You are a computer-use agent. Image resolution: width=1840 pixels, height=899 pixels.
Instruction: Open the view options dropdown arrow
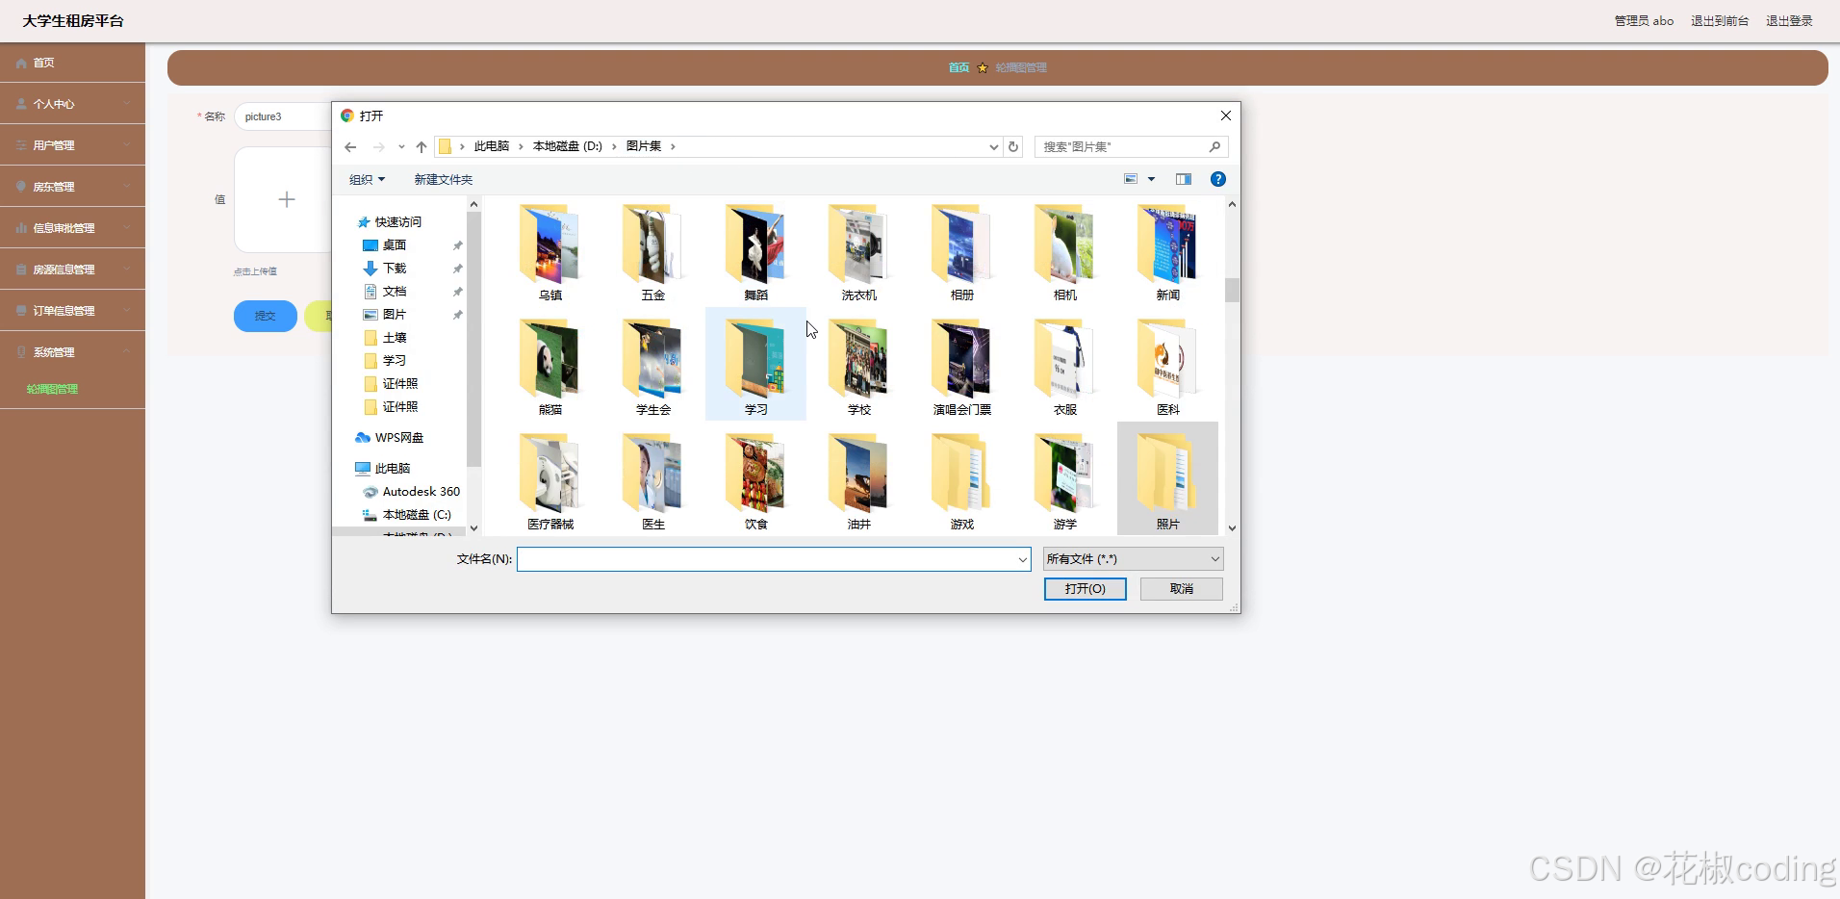point(1151,179)
